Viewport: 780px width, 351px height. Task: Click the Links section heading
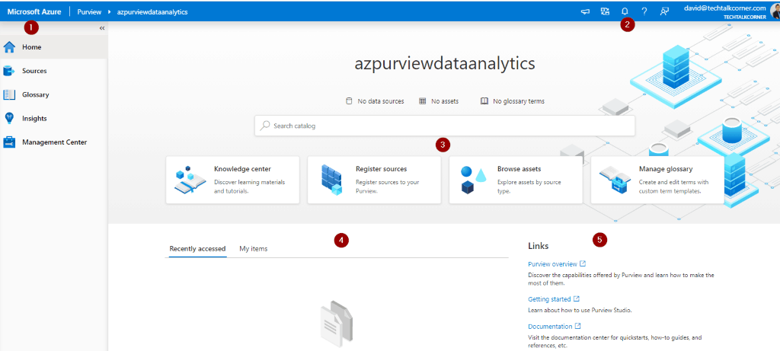click(539, 246)
